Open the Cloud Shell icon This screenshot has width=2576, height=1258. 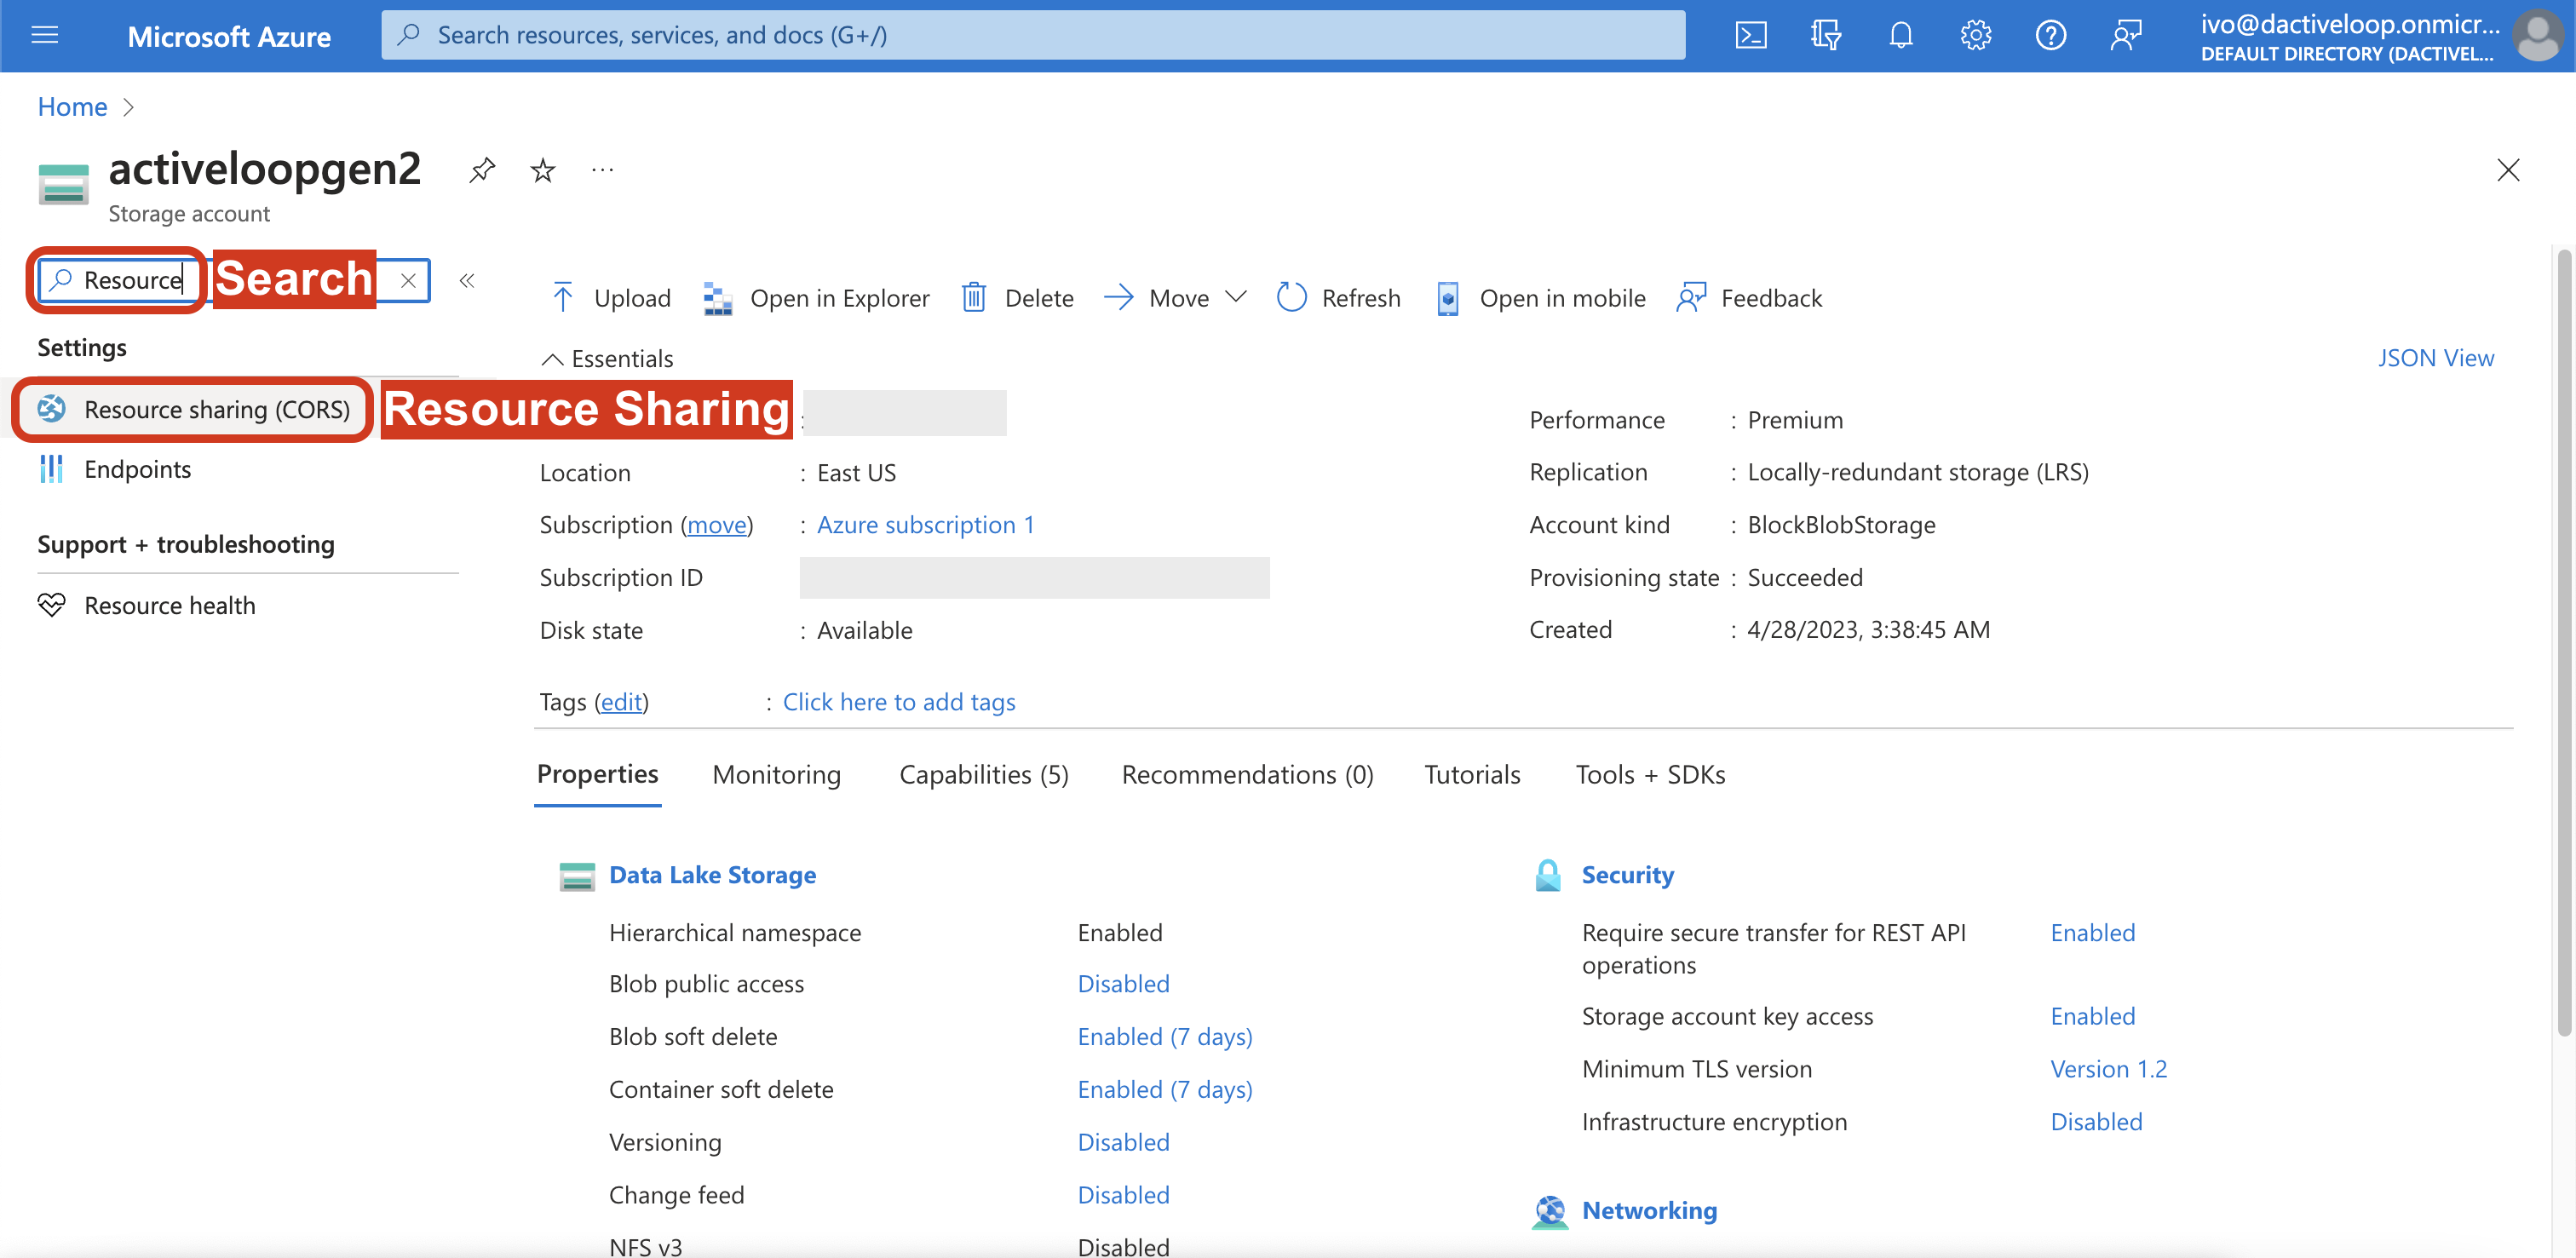coord(1750,35)
